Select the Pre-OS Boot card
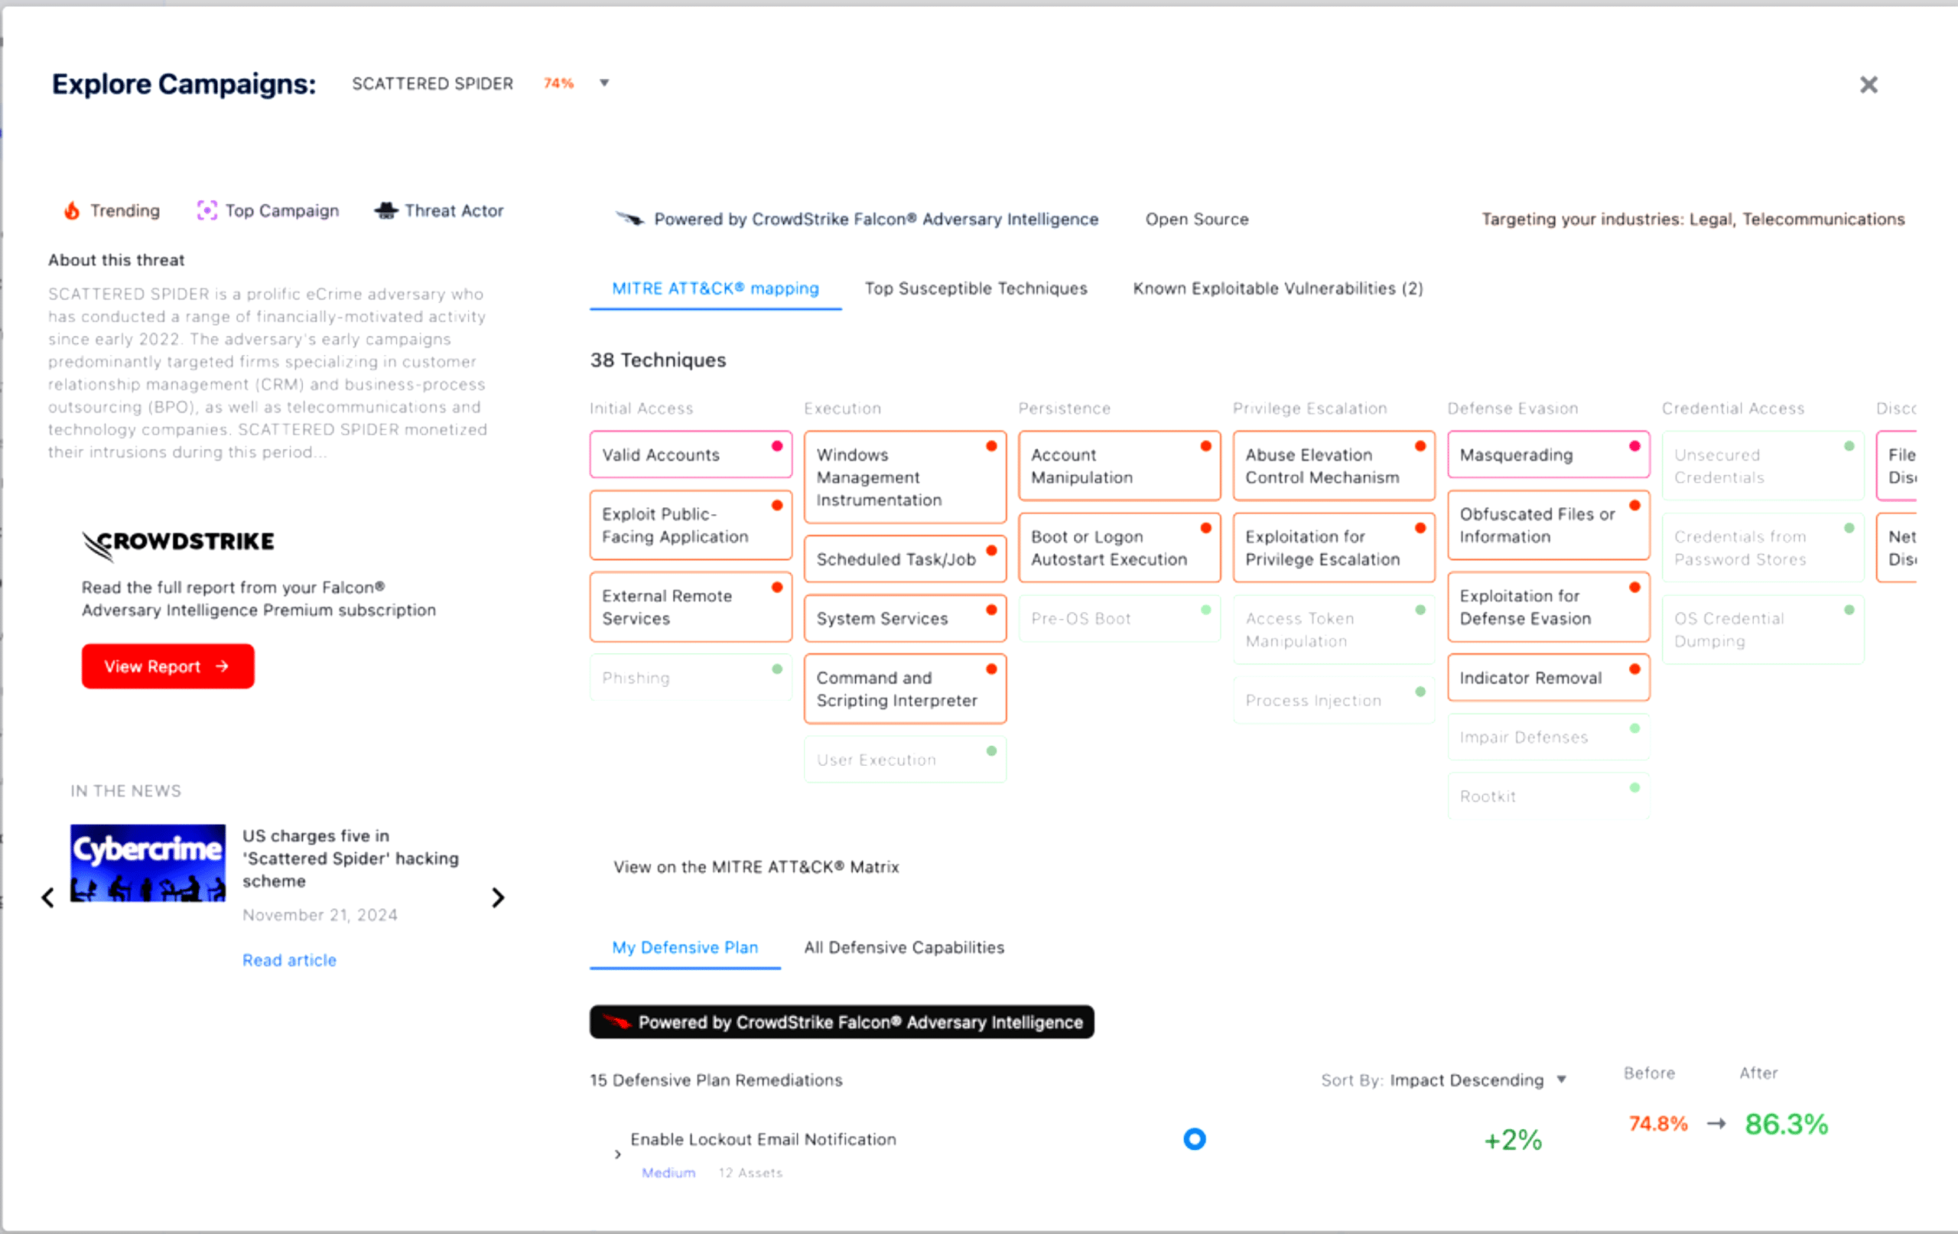1958x1234 pixels. tap(1120, 618)
